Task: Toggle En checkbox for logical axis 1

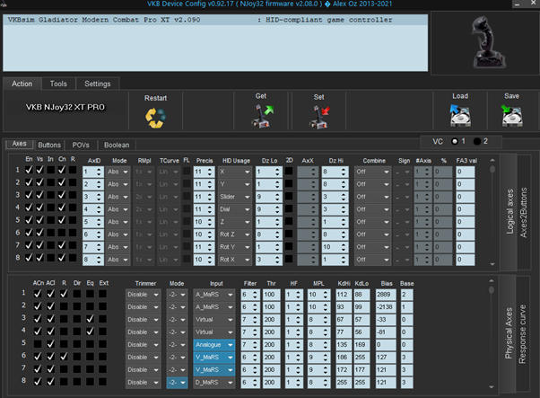Action: pyautogui.click(x=29, y=171)
